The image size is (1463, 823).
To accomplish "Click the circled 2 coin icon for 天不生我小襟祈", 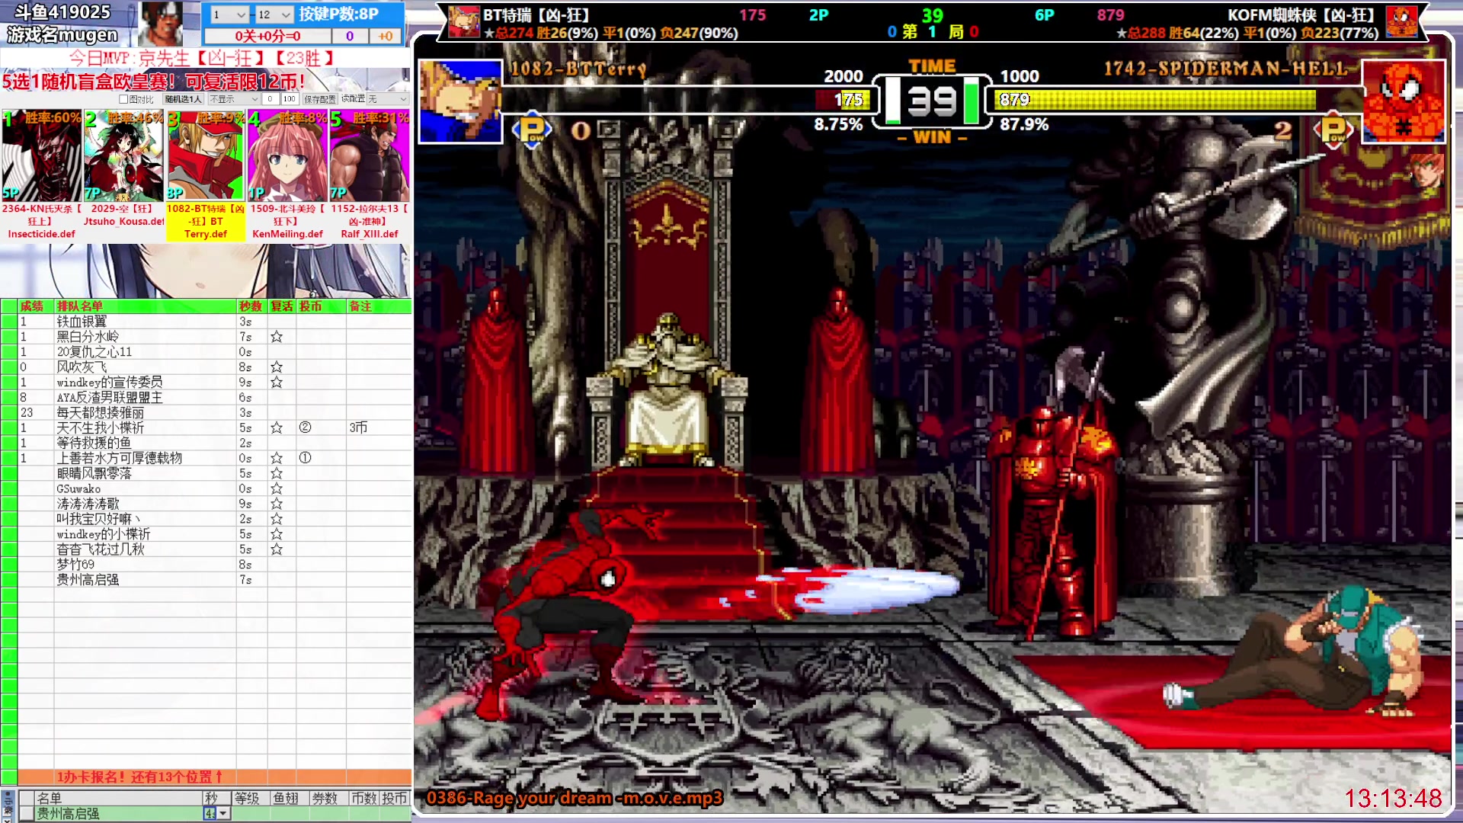I will (305, 428).
